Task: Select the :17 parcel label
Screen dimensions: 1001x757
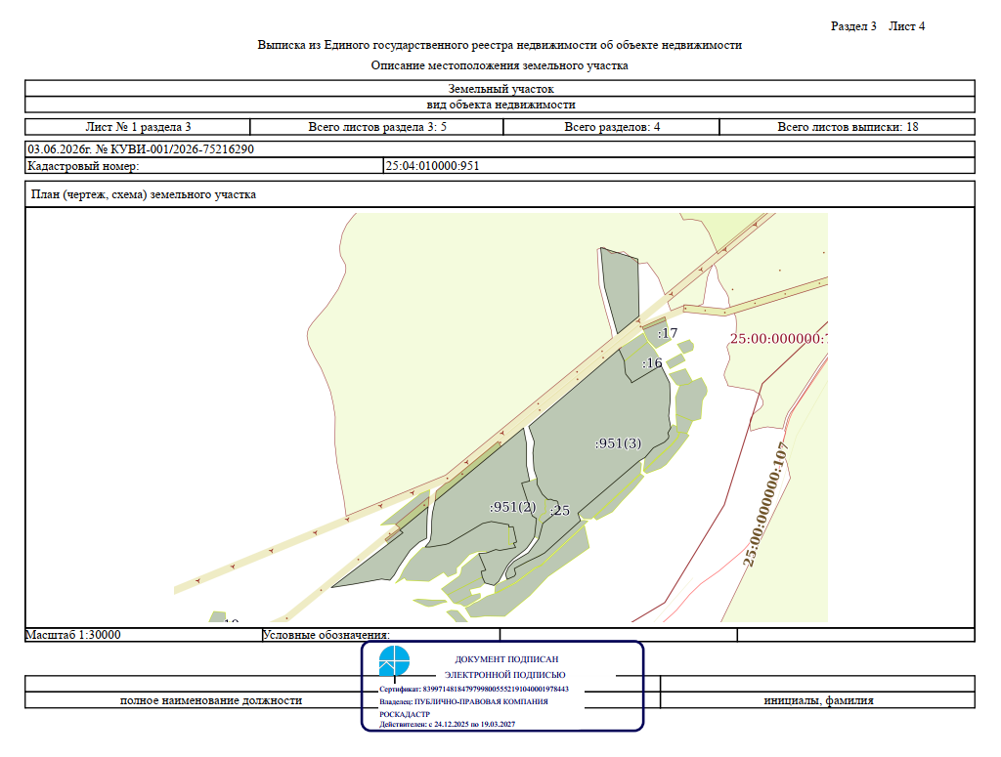Action: coord(667,333)
